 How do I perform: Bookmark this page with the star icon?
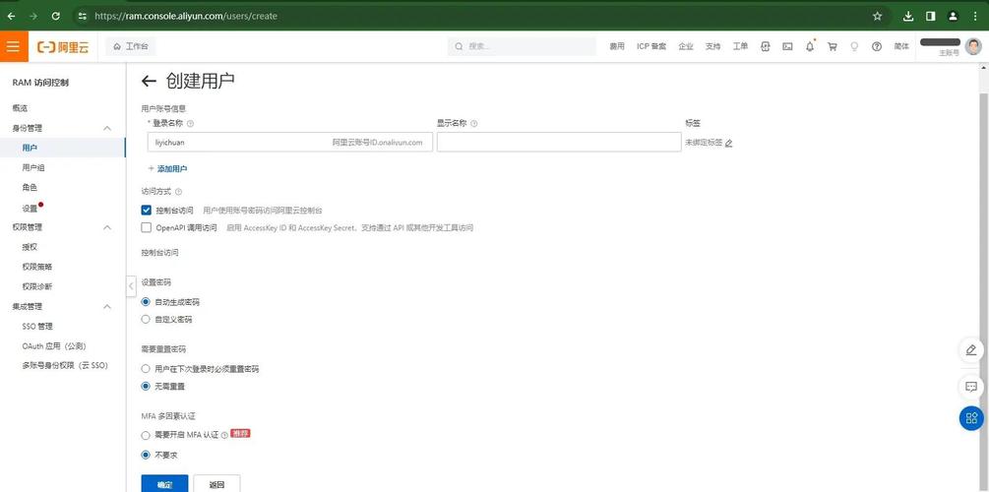878,17
